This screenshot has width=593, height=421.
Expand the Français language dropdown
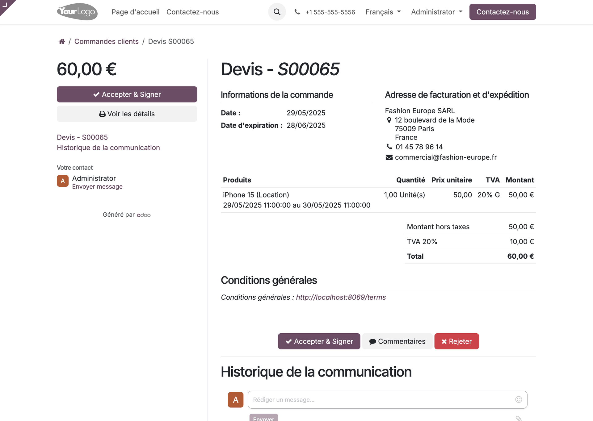click(x=383, y=12)
